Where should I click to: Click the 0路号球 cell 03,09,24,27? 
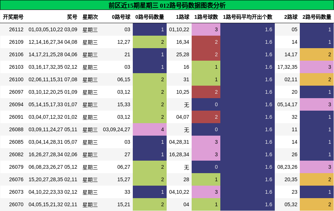[x=117, y=129]
